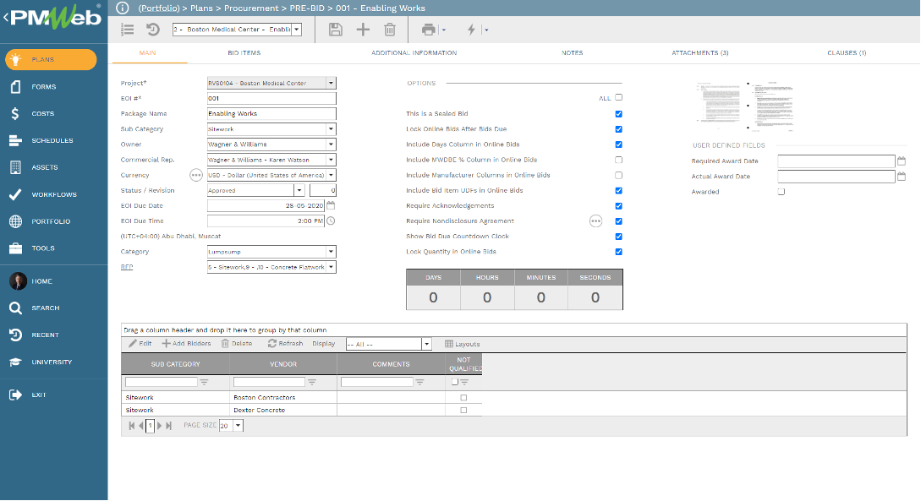Open the Status dropdown
The height and width of the screenshot is (501, 921).
(x=299, y=190)
